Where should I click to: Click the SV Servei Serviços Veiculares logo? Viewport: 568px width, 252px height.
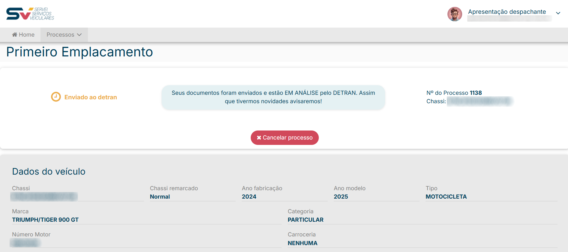click(30, 14)
